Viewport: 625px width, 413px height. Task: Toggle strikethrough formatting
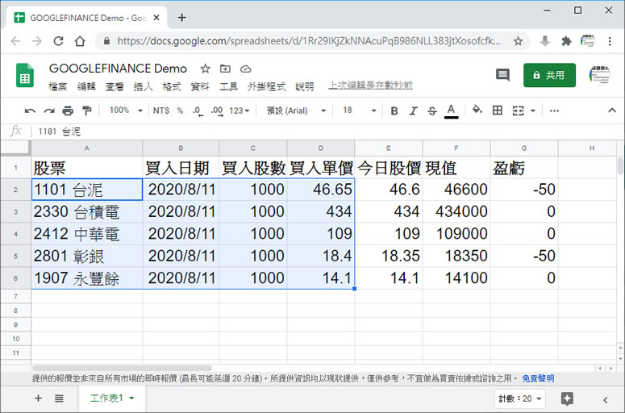pyautogui.click(x=432, y=111)
